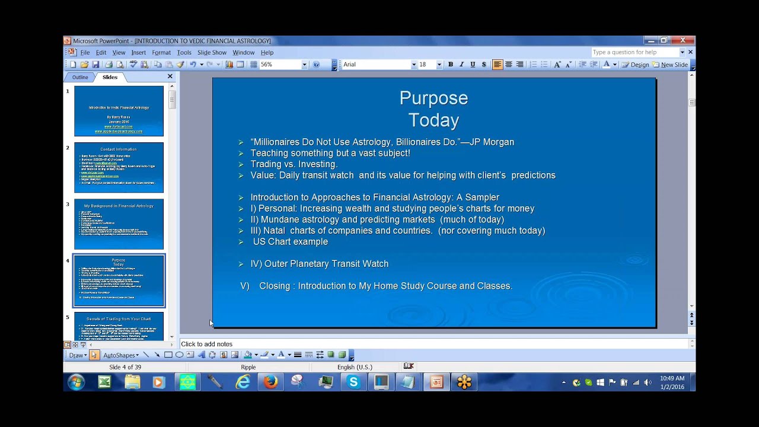The image size is (759, 427).
Task: Switch to the Slides tab
Action: pyautogui.click(x=110, y=77)
